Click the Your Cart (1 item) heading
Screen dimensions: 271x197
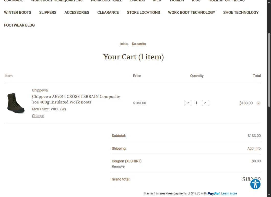click(133, 57)
